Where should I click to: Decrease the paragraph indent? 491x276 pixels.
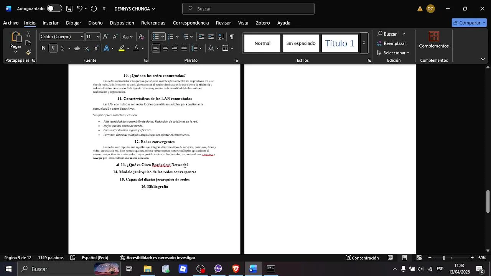click(x=201, y=36)
